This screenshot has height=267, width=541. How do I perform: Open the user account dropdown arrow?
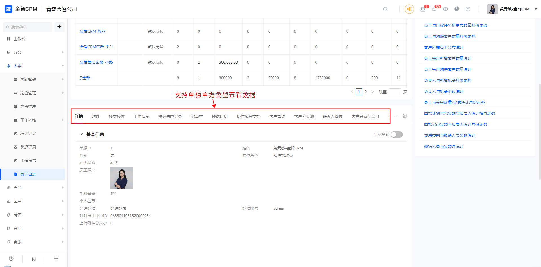(x=536, y=9)
